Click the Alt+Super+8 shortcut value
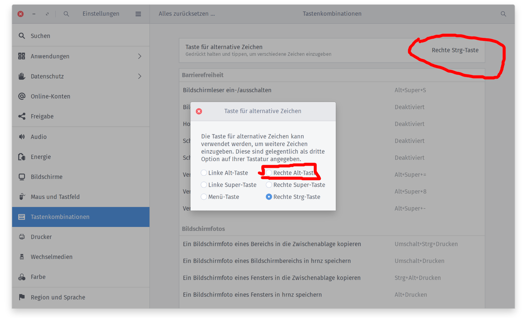522x318 pixels. (x=410, y=192)
